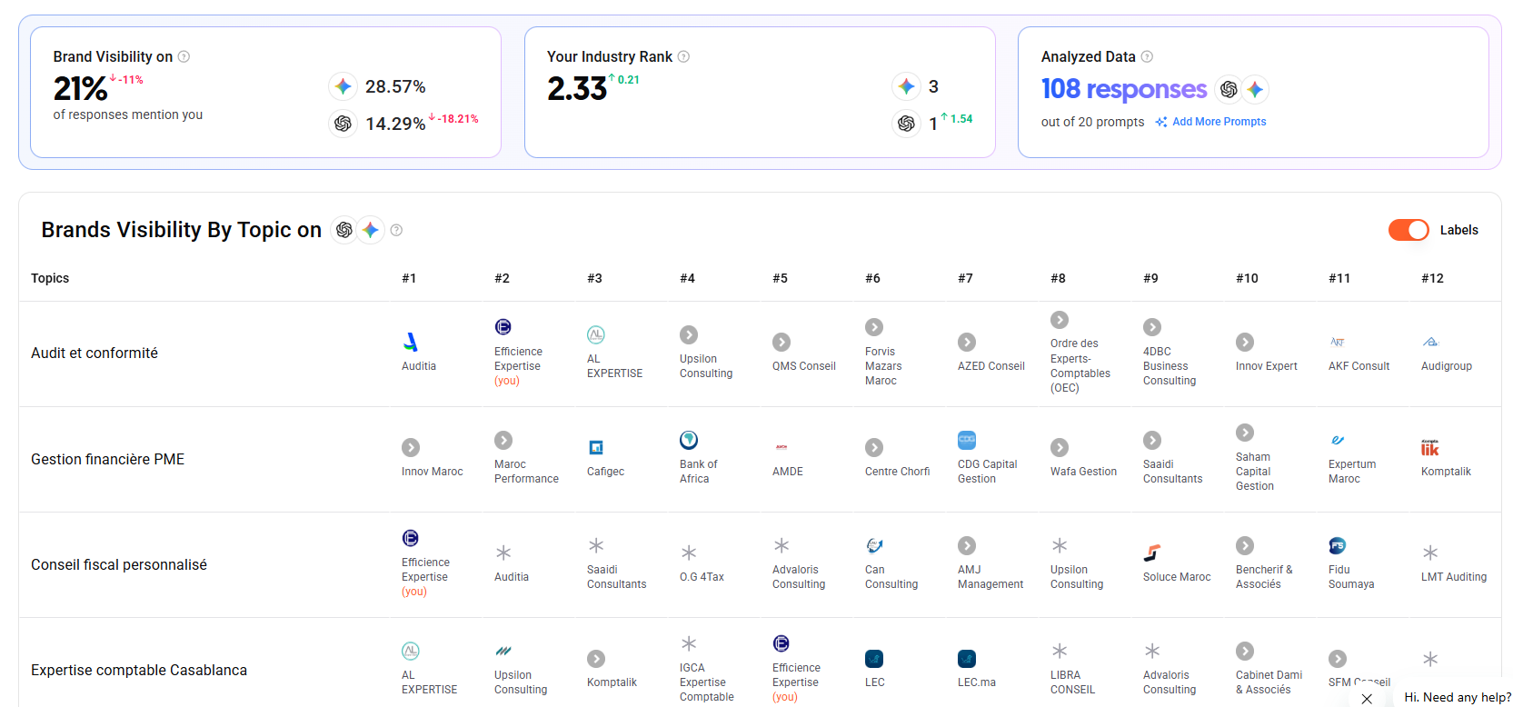Screen dimensions: 1513x707
Task: Click the LEC.ma logo
Action: point(967,658)
